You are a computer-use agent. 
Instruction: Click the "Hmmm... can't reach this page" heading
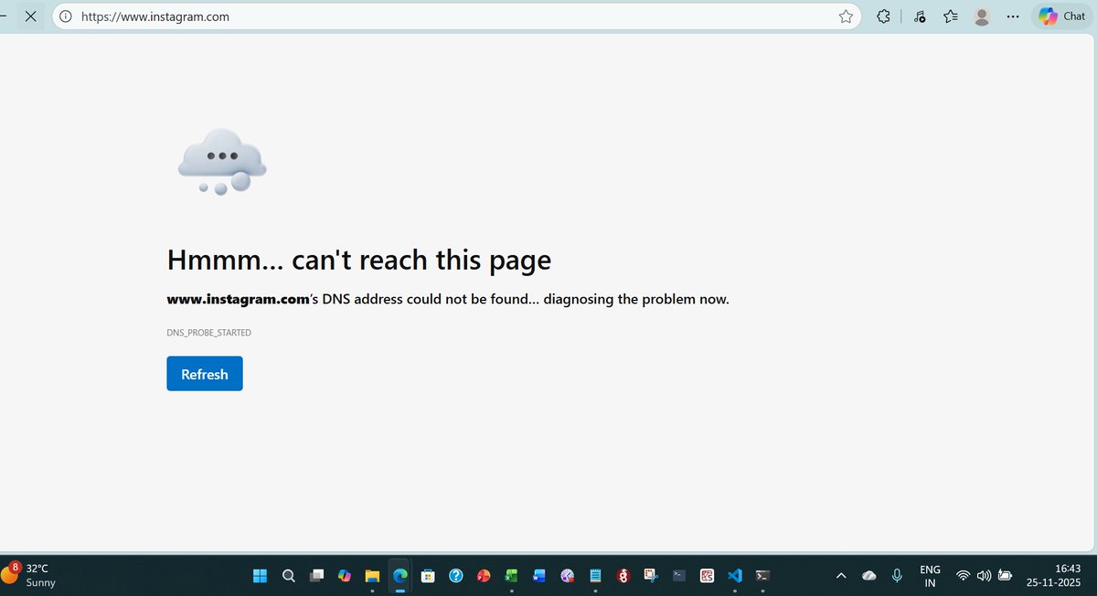click(359, 261)
